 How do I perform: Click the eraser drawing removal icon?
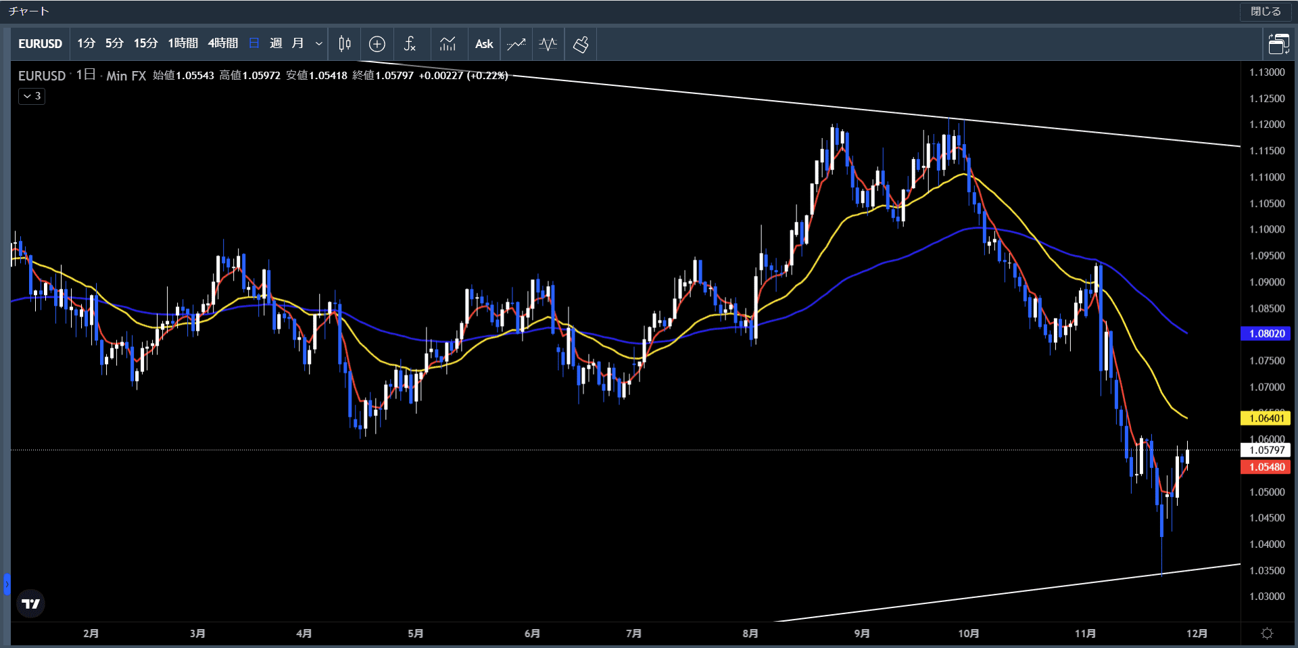[x=581, y=44]
